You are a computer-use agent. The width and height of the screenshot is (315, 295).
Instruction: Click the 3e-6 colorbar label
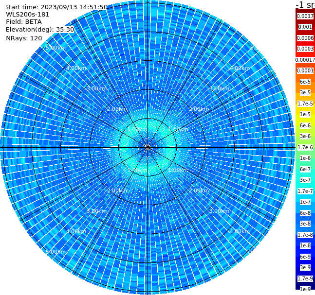305,136
